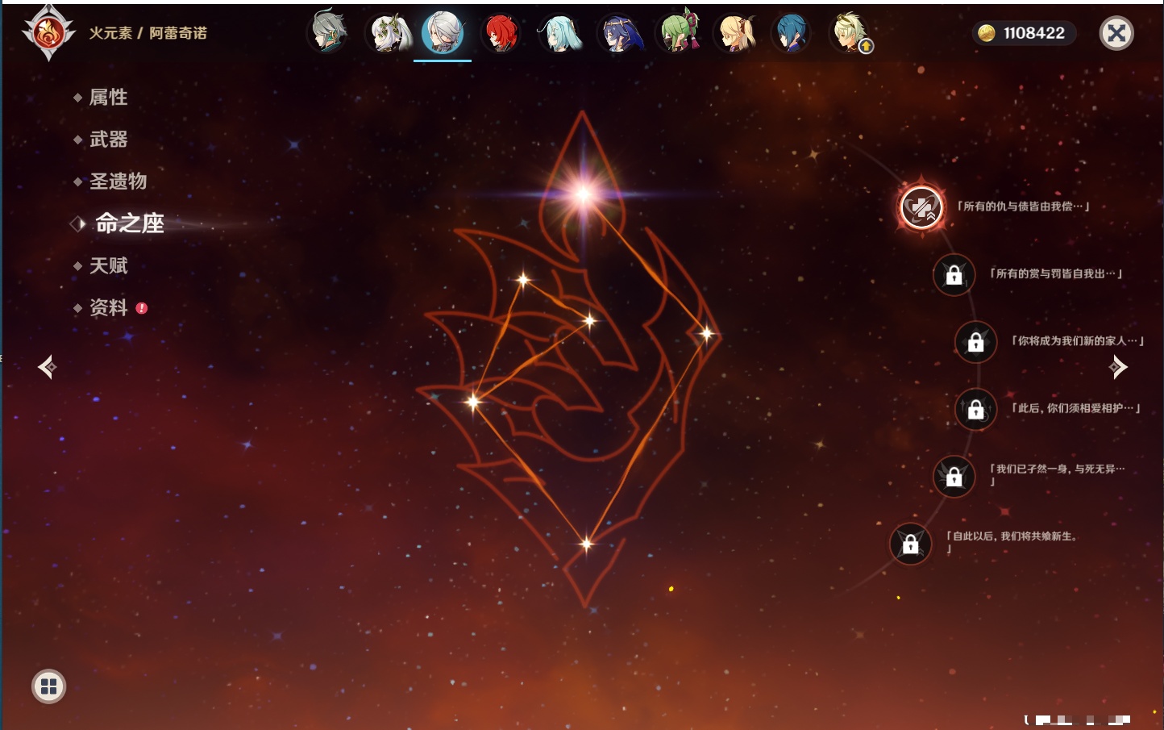Select the white-haired character with leaf hairpin
The width and height of the screenshot is (1164, 730).
[x=389, y=33]
